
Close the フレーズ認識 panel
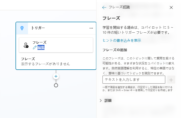pyautogui.click(x=171, y=7)
